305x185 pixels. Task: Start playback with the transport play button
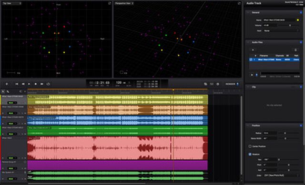pyautogui.click(x=29, y=84)
